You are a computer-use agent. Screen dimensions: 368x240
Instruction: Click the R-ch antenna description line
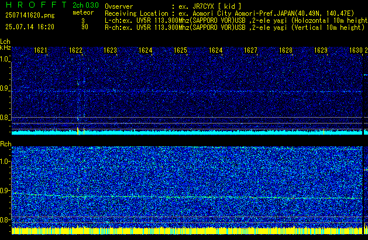click(235, 28)
